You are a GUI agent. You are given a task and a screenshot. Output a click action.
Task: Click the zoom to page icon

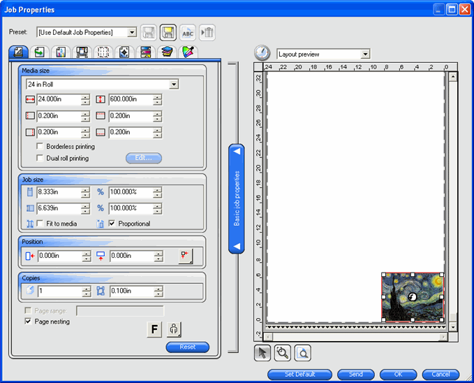[x=302, y=353]
